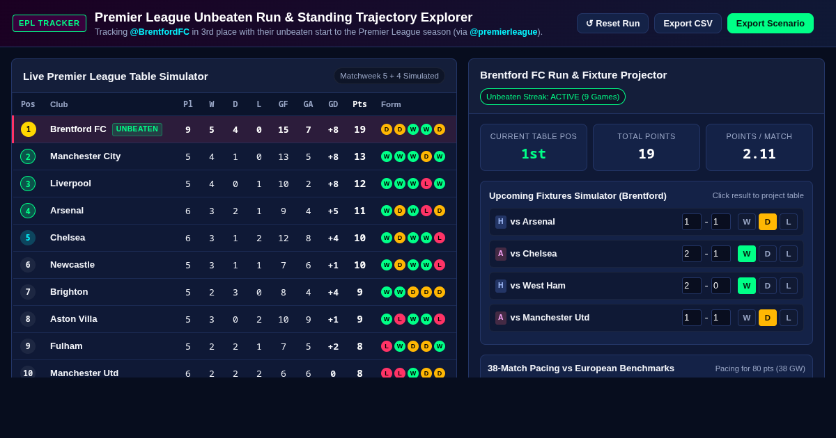Viewport: 836px width, 438px height.
Task: Click Total Points value 19
Action: (647, 154)
